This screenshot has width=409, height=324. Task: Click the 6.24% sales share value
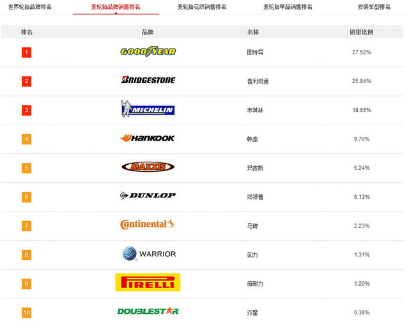click(x=362, y=168)
